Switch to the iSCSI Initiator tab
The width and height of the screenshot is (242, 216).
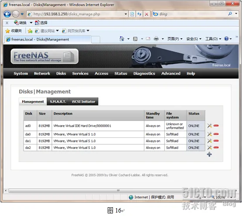coord(83,102)
